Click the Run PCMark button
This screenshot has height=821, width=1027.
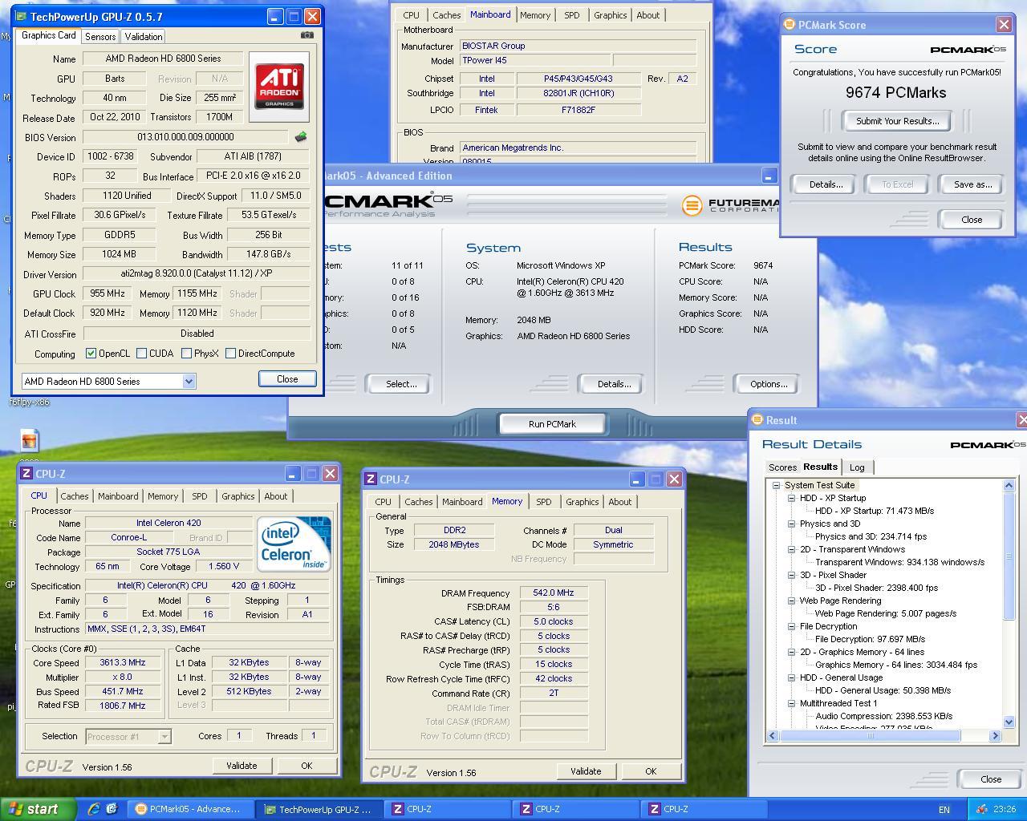pyautogui.click(x=552, y=424)
